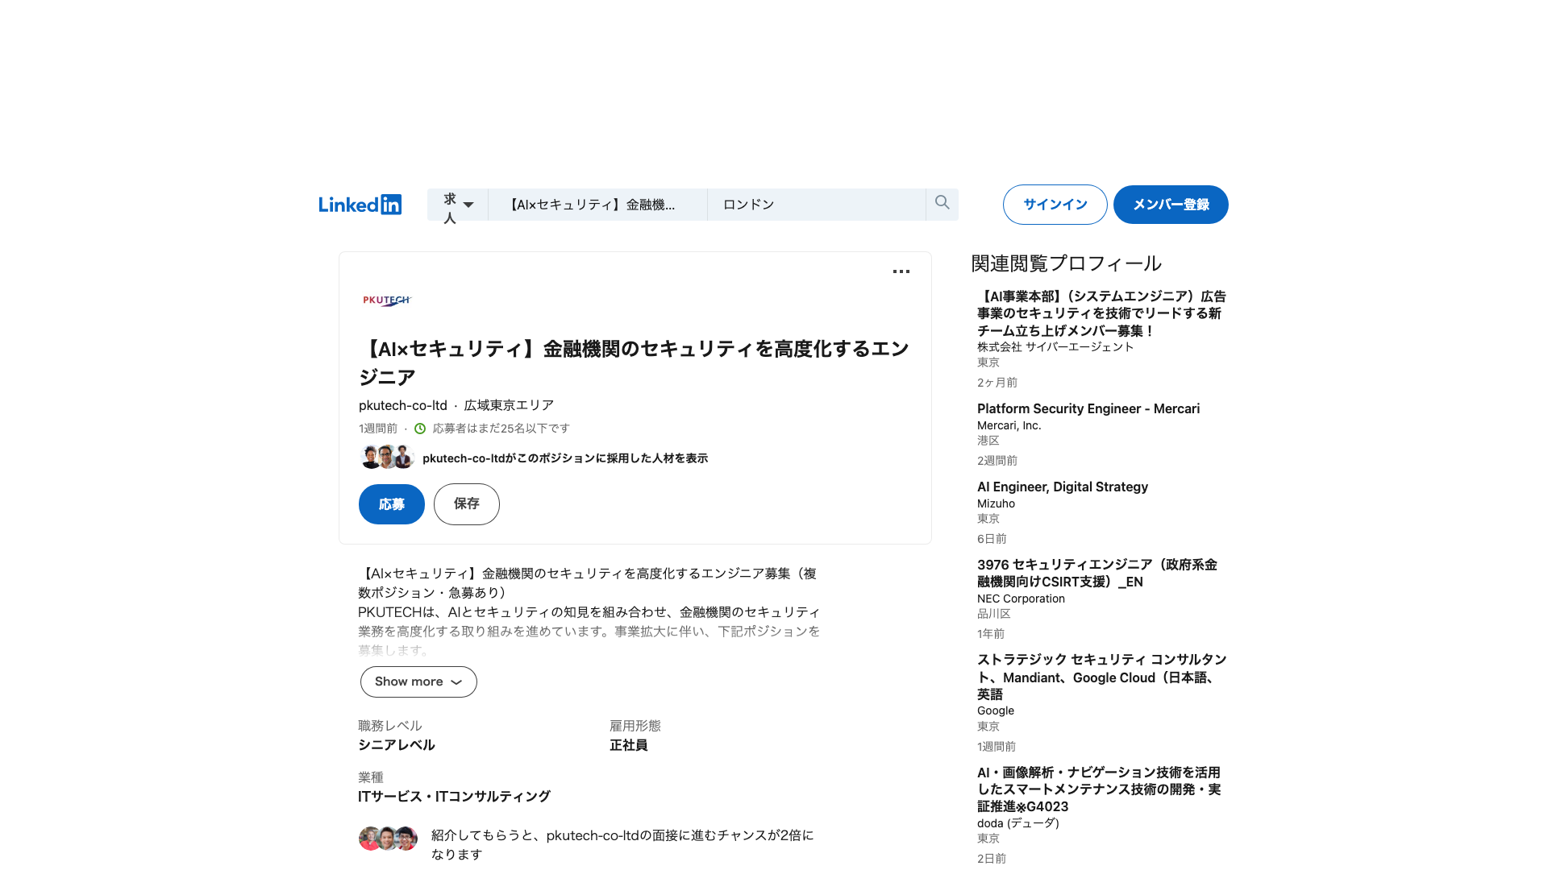Viewport: 1548px width, 870px height.
Task: Open ストラテジック セキュリティ コンサルタント listing
Action: 1101,677
